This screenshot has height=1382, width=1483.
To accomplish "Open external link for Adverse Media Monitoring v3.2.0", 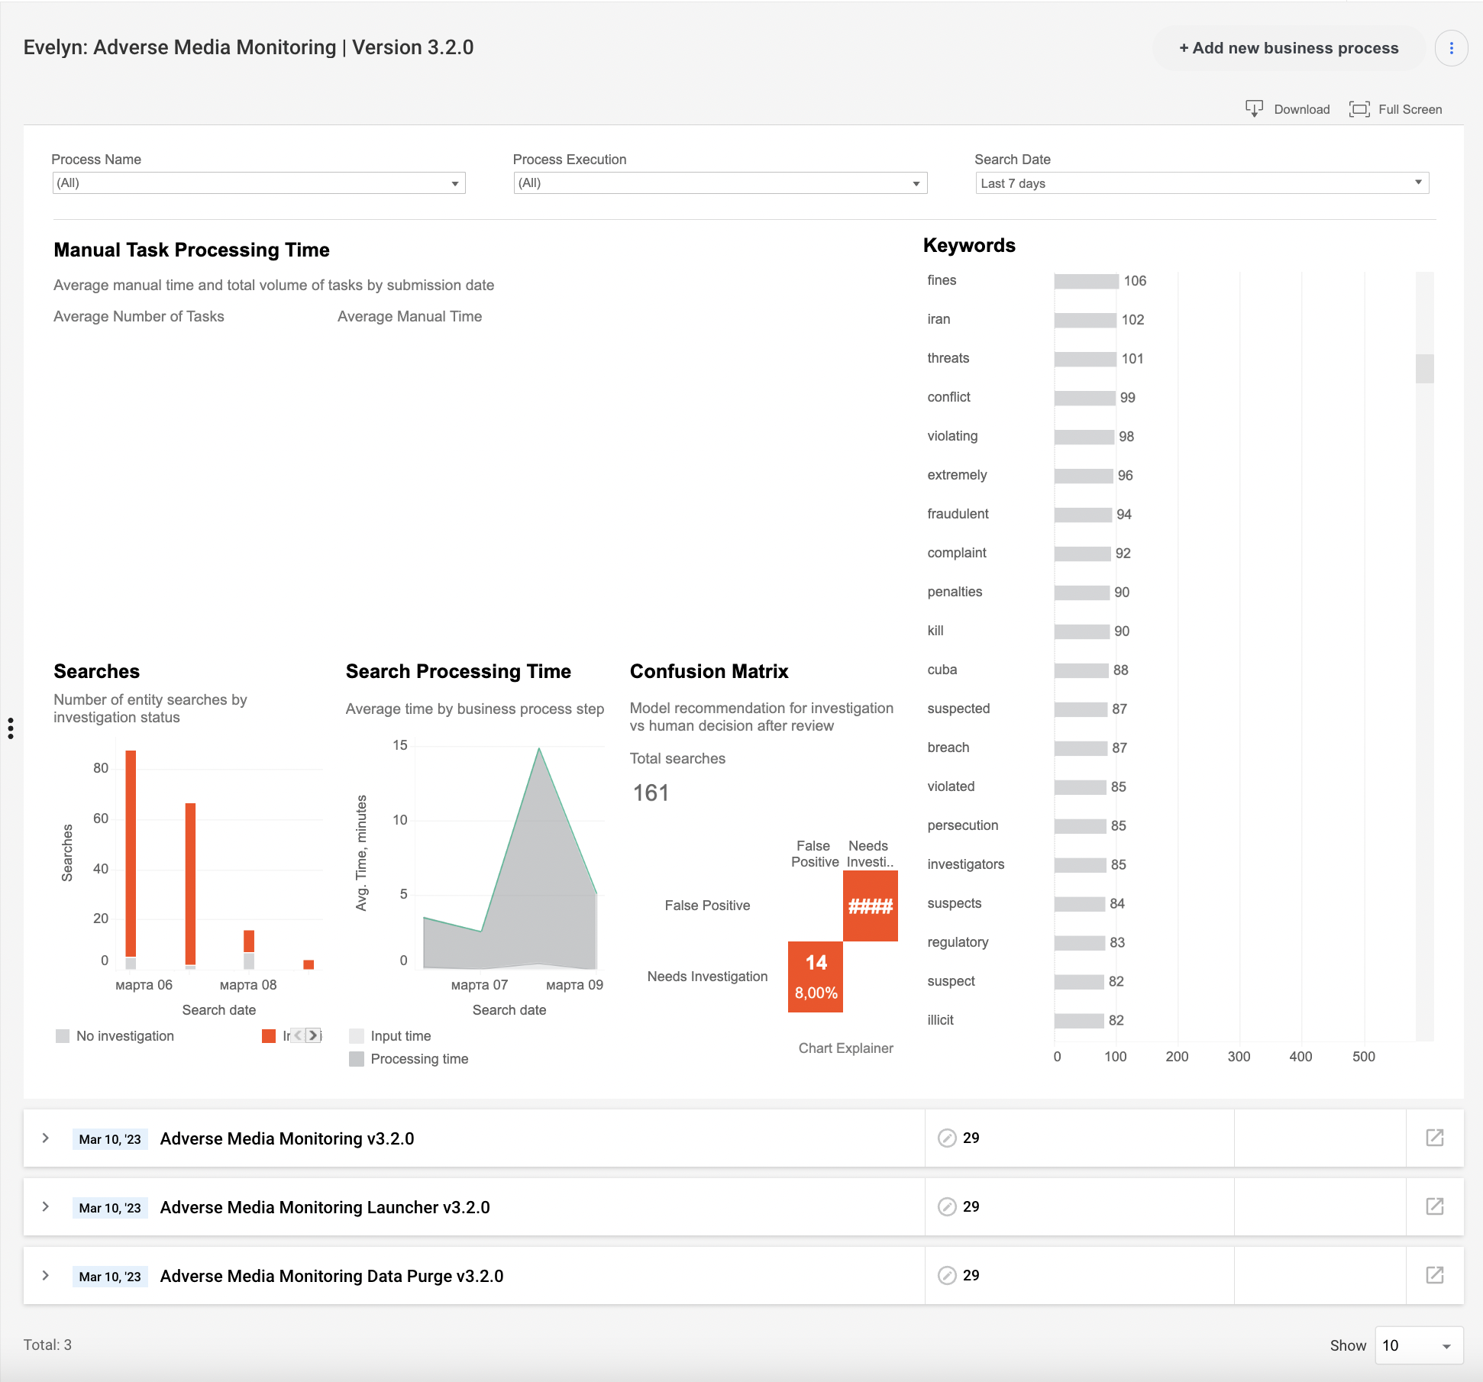I will tap(1434, 1138).
